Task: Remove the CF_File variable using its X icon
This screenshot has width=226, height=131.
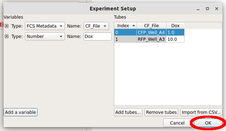Action: pyautogui.click(x=7, y=26)
